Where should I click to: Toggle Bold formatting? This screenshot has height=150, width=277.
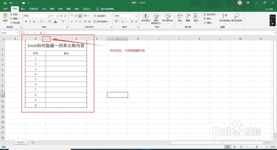(x=26, y=21)
